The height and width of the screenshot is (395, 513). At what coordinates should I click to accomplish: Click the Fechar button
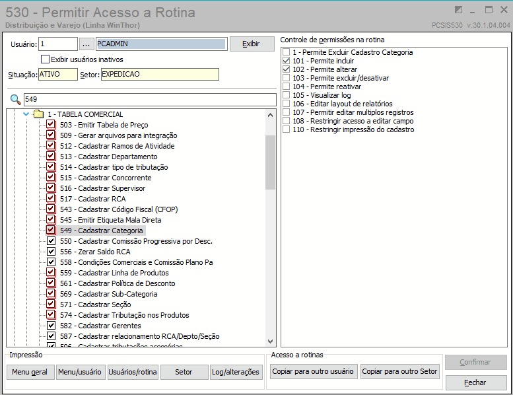pos(476,382)
